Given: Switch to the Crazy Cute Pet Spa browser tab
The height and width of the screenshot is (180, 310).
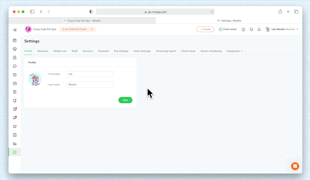Looking at the screenshot, I should click(82, 21).
